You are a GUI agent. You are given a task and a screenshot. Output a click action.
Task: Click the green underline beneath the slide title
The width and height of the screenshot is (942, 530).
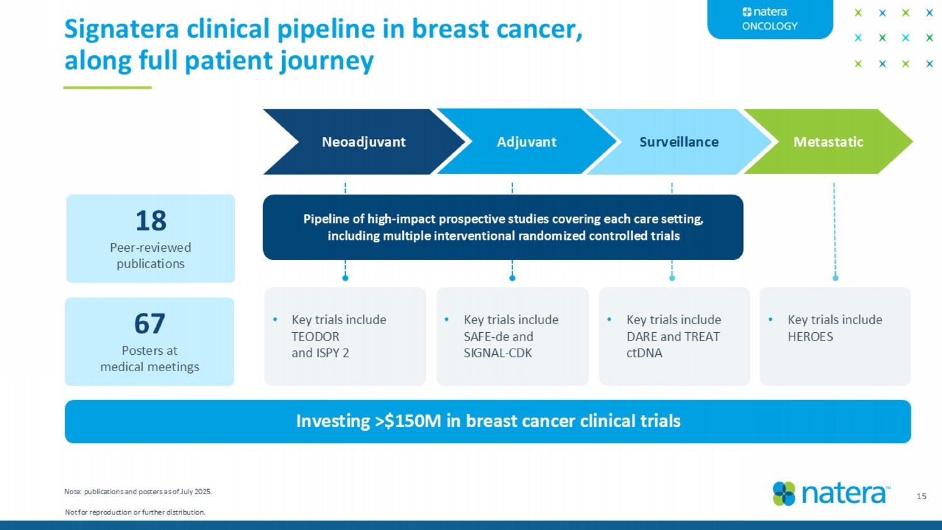tap(107, 87)
